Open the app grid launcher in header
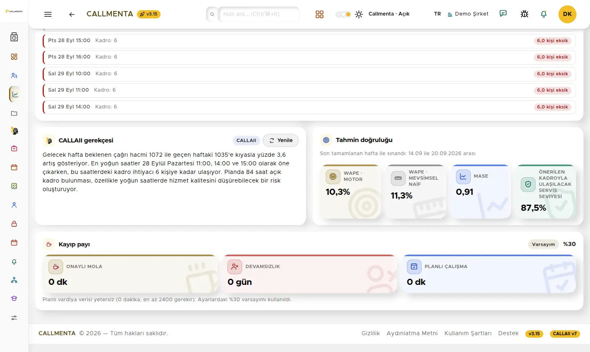Screen dimensions: 590x352 click(x=320, y=14)
